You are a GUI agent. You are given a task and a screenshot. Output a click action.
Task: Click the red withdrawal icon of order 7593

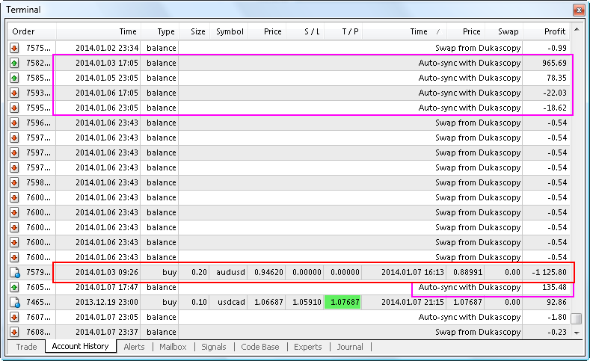14,93
